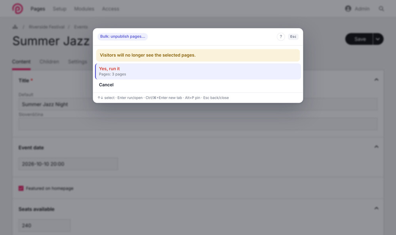
Task: Switch to the Children tab
Action: (x=49, y=62)
